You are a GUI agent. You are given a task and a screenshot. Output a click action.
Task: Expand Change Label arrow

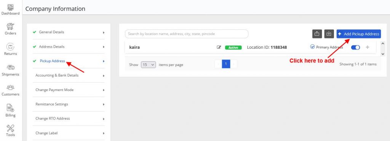(104, 133)
